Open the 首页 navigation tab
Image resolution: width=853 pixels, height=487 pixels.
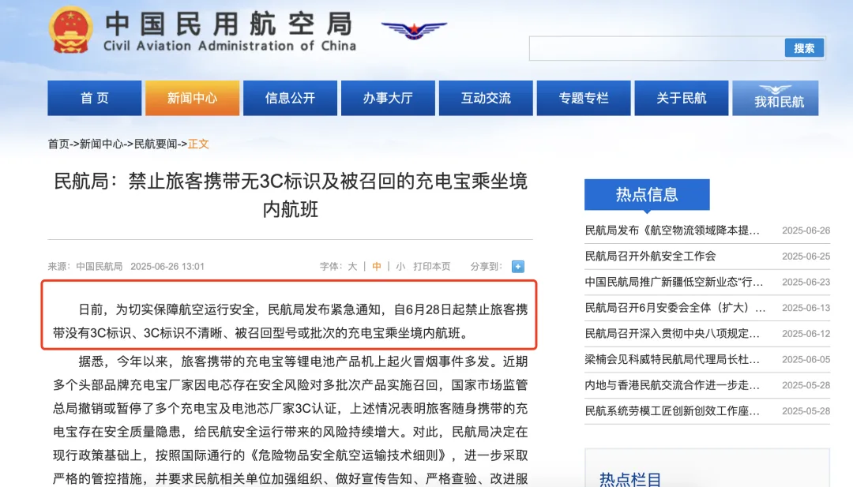95,98
